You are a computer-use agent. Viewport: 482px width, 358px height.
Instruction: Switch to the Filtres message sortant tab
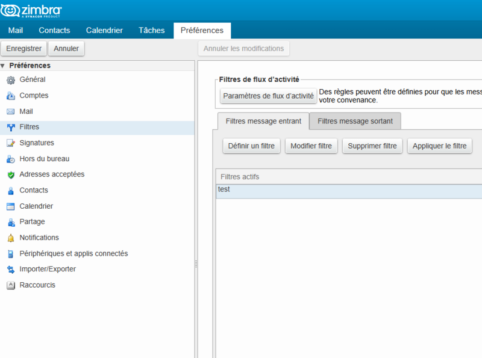pos(354,121)
